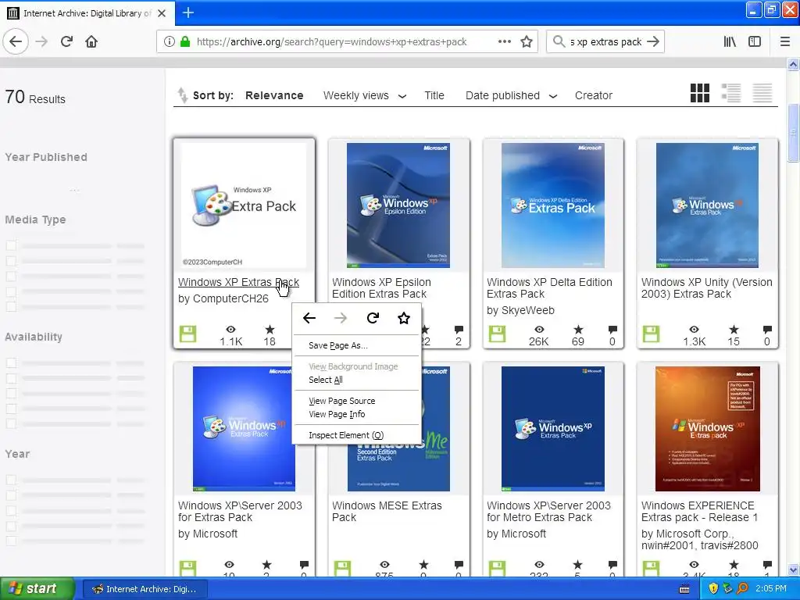Click the security shield tray icon
800x600 pixels.
click(712, 589)
